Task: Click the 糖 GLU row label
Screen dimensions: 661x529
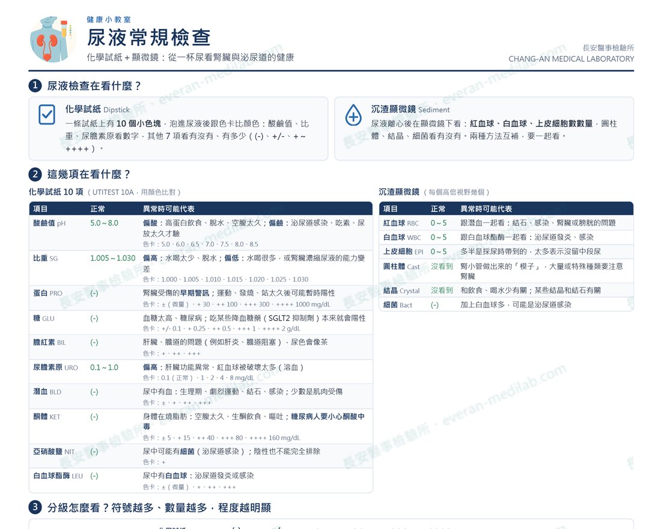Action: (x=44, y=319)
